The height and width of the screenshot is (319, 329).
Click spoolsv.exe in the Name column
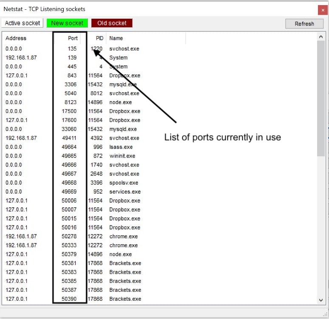[x=124, y=183]
